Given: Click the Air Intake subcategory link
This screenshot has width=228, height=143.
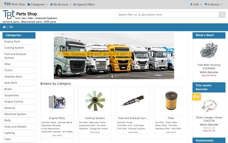Looking at the screenshot, I should [x=68, y=132].
